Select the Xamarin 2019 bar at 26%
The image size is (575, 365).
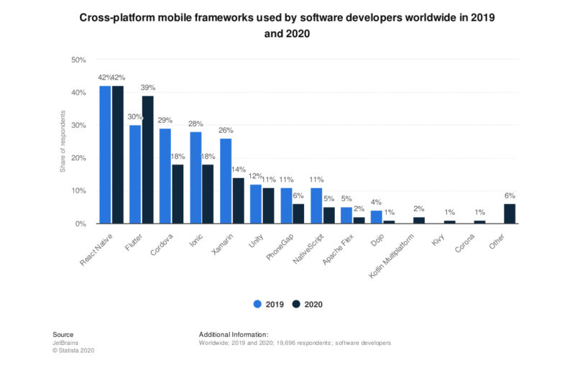[x=226, y=181]
